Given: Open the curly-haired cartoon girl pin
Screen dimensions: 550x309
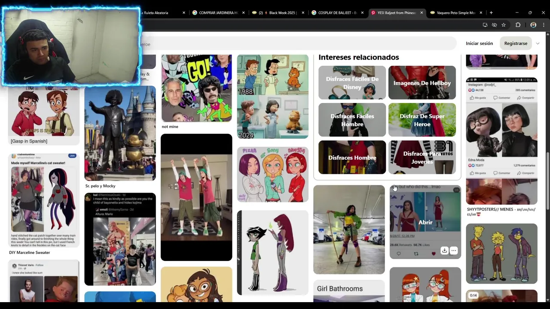Looking at the screenshot, I should (x=196, y=285).
